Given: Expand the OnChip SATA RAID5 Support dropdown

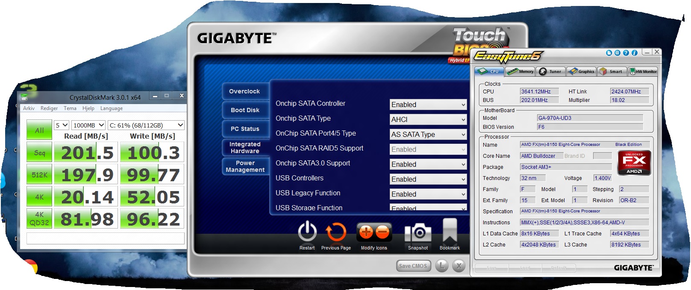Looking at the screenshot, I should (428, 149).
